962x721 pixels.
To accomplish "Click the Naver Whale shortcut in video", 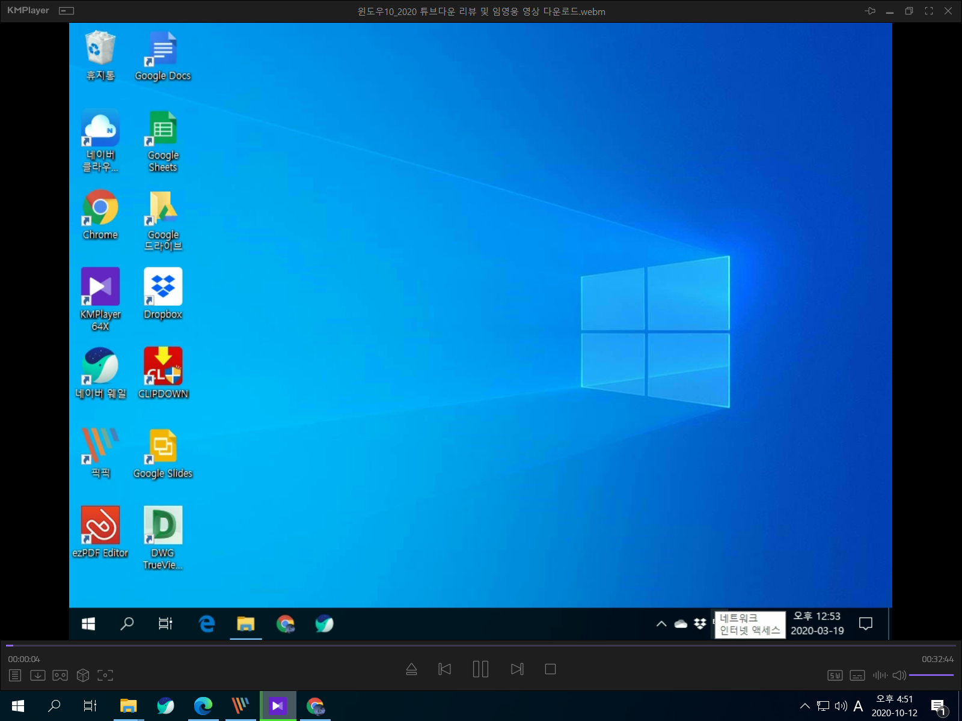I will click(100, 374).
